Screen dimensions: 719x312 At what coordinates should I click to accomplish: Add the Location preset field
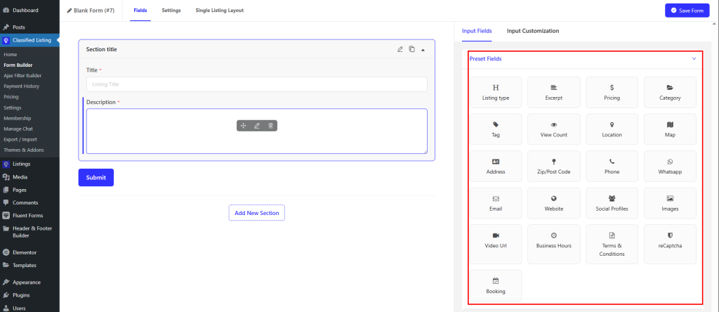[612, 129]
